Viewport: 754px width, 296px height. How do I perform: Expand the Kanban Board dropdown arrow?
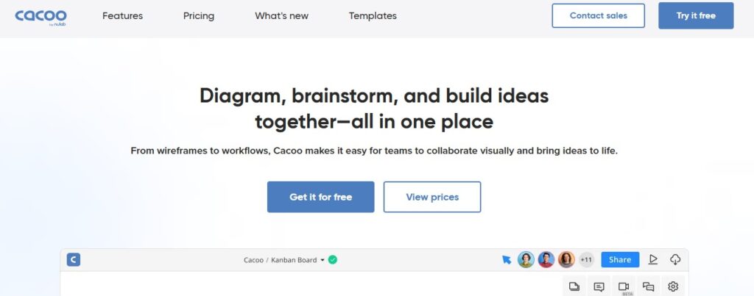323,260
